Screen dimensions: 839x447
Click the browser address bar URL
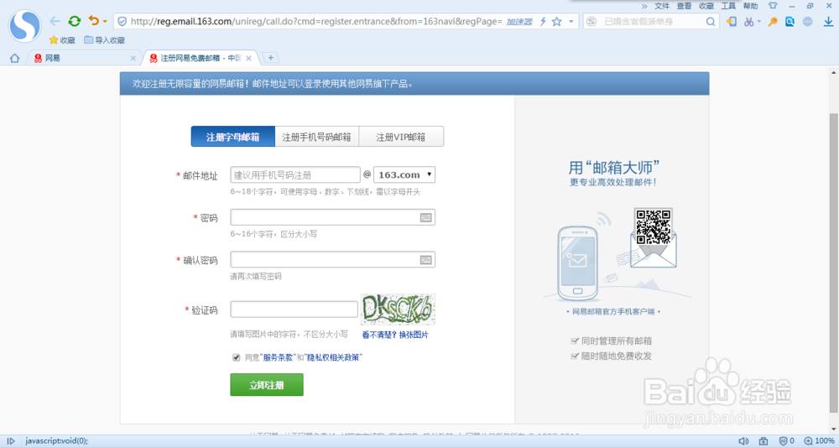[316, 22]
